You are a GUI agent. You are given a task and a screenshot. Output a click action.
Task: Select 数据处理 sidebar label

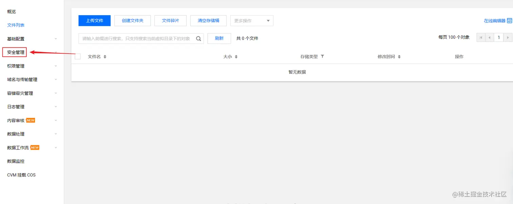click(x=16, y=134)
